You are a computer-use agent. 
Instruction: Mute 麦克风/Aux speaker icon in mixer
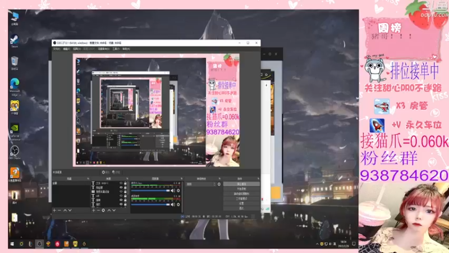[173, 191]
